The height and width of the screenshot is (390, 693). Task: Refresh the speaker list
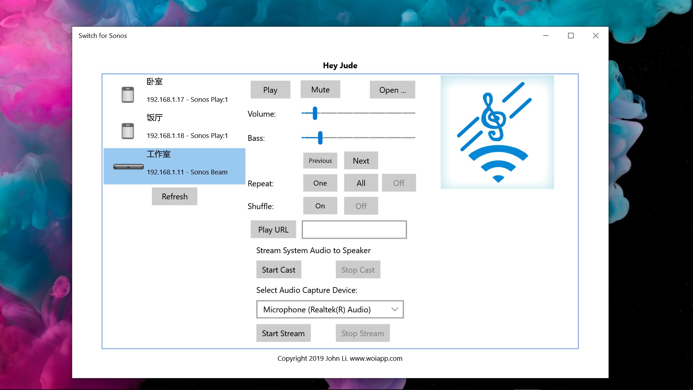pyautogui.click(x=174, y=196)
